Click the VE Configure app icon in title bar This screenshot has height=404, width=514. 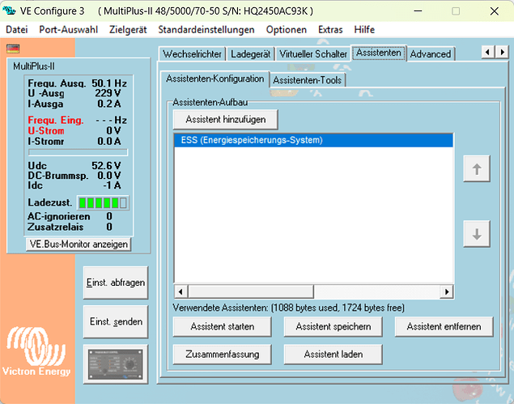point(9,11)
